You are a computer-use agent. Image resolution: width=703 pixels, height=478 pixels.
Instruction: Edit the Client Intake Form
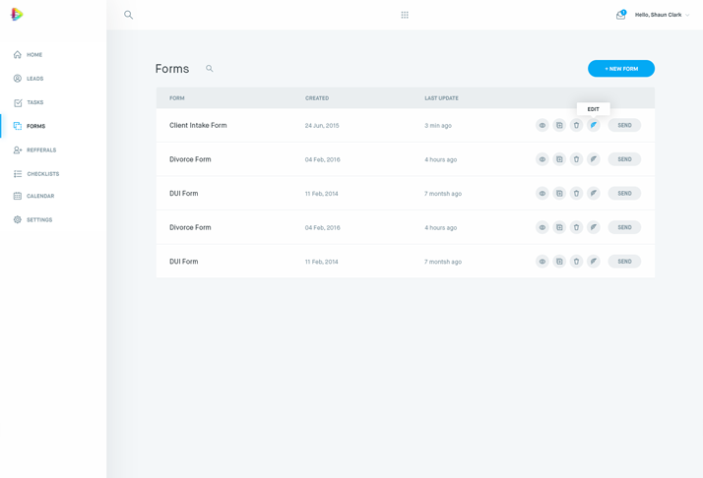[594, 126]
